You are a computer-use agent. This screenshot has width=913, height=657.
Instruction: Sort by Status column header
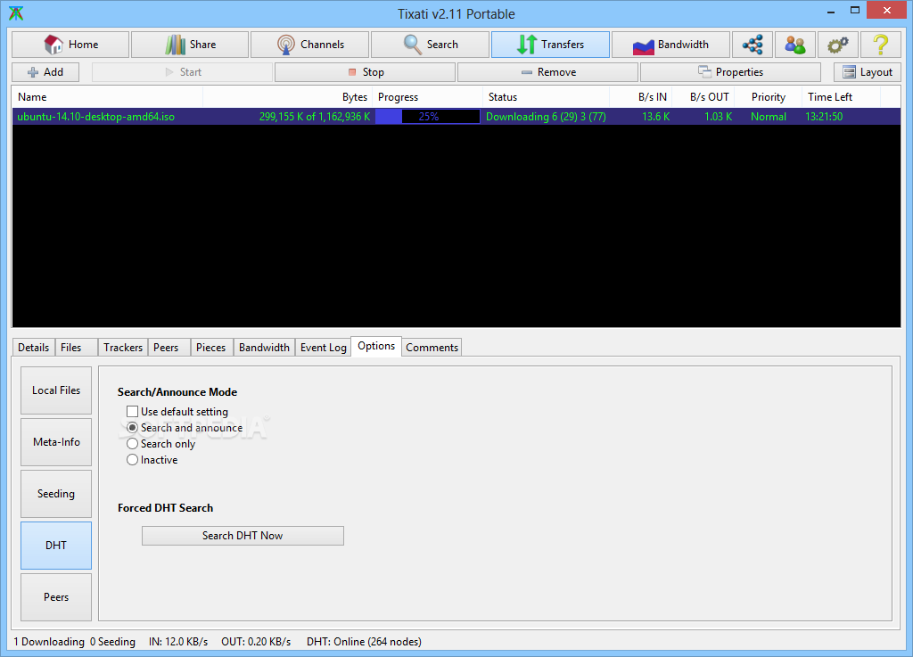coord(547,97)
